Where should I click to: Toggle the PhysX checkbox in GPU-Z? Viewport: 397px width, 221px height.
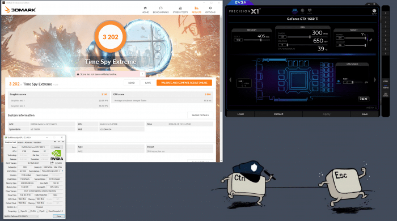click(x=38, y=211)
